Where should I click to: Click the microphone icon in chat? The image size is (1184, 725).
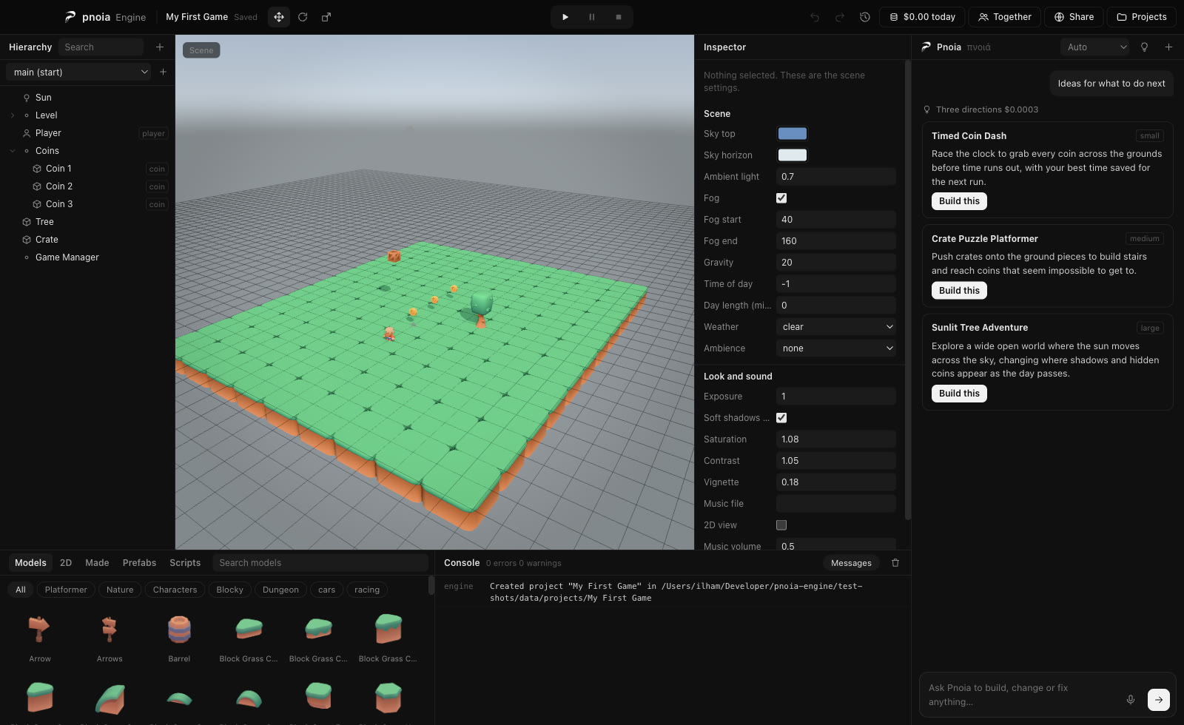(1131, 700)
